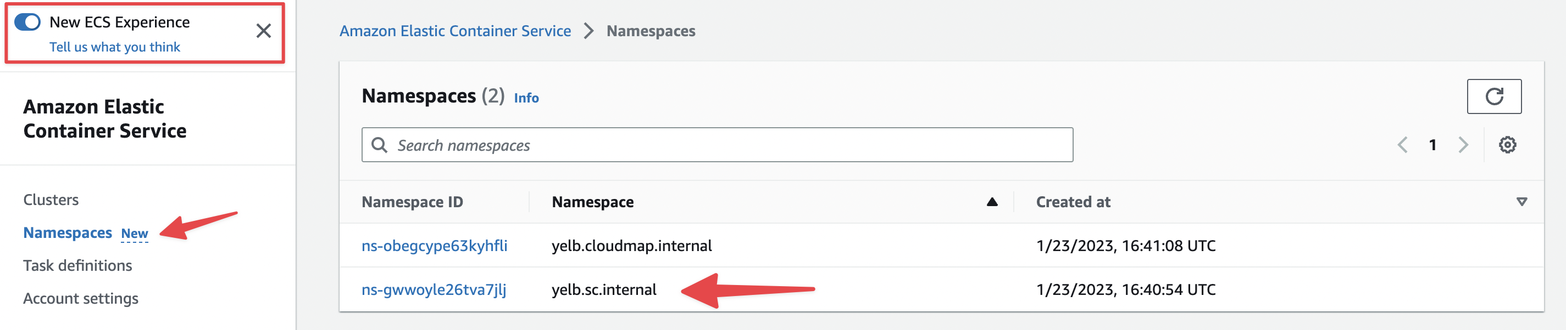The height and width of the screenshot is (330, 1566).
Task: Go to next page of namespaces
Action: point(1463,145)
